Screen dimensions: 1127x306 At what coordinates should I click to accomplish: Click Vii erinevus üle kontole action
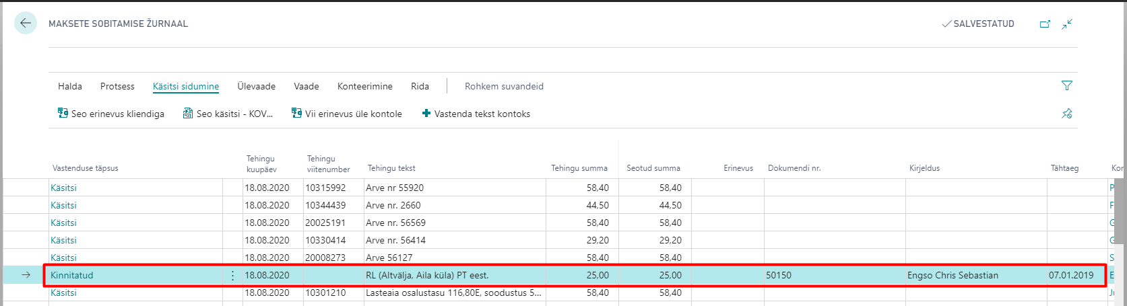347,114
